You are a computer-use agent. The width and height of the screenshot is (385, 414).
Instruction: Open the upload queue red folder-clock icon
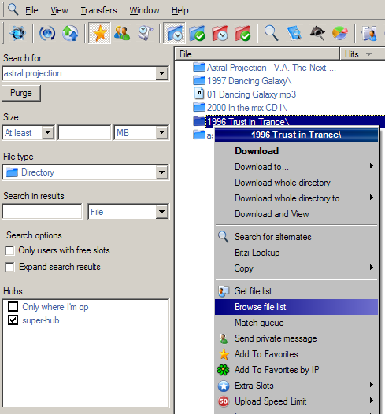click(220, 33)
